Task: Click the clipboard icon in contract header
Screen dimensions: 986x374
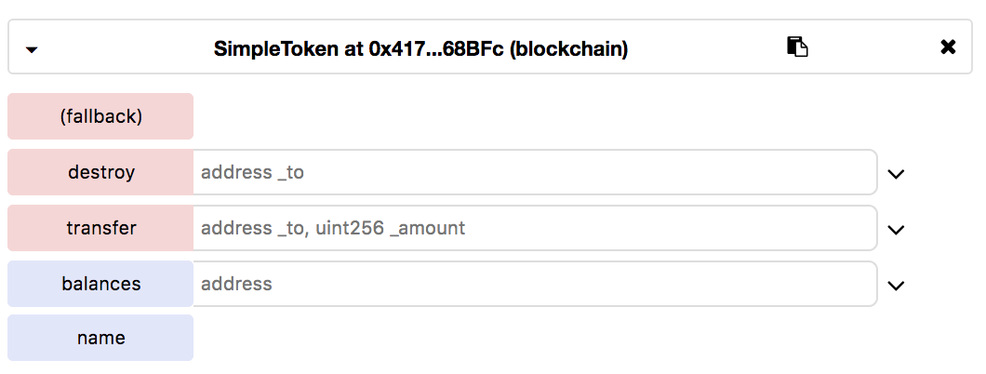Action: tap(797, 47)
